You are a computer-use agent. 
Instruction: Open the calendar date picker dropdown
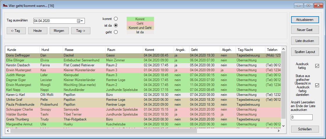[80, 21]
